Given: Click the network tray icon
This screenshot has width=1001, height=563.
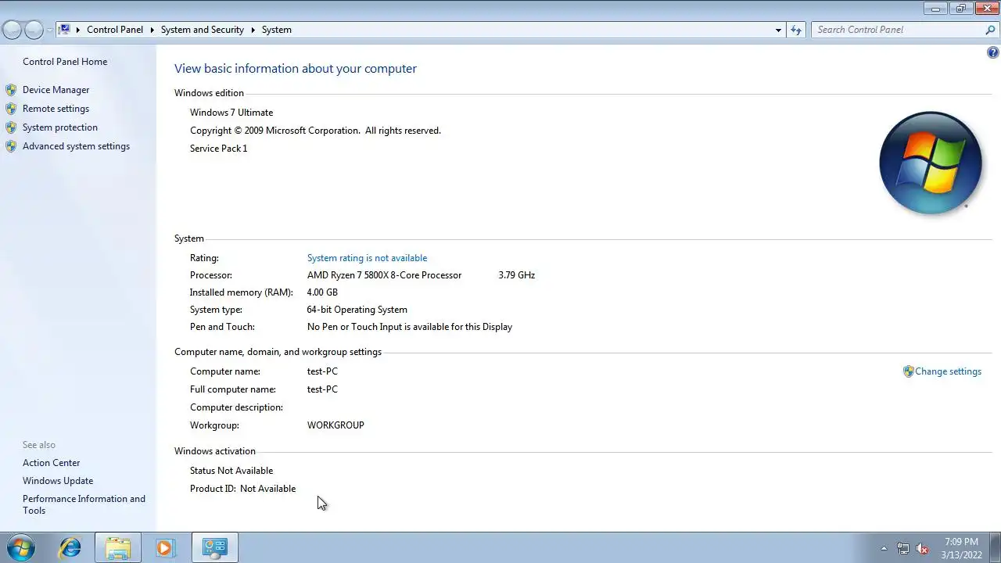Looking at the screenshot, I should point(903,548).
